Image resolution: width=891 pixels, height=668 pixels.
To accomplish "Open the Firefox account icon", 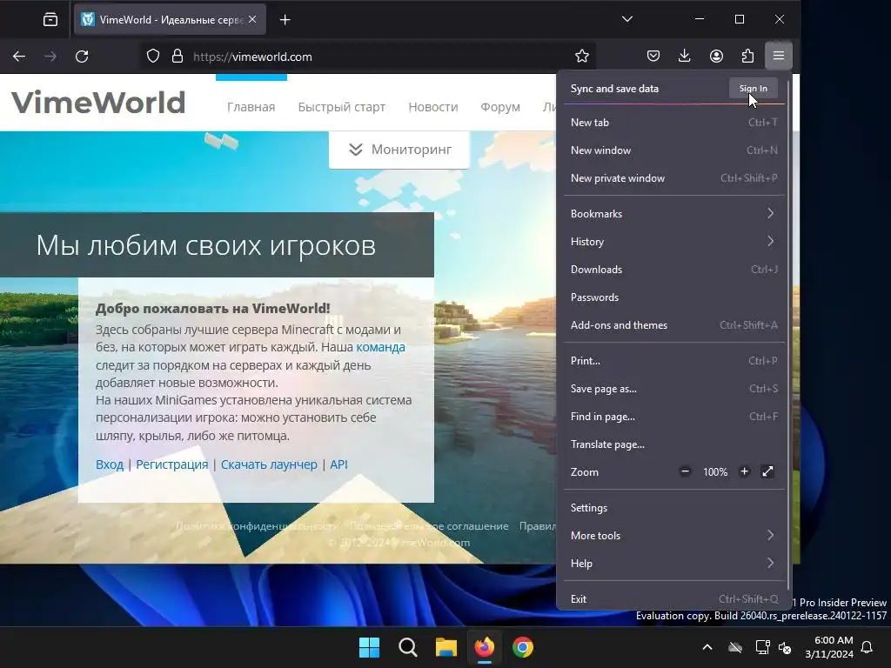I will click(716, 56).
